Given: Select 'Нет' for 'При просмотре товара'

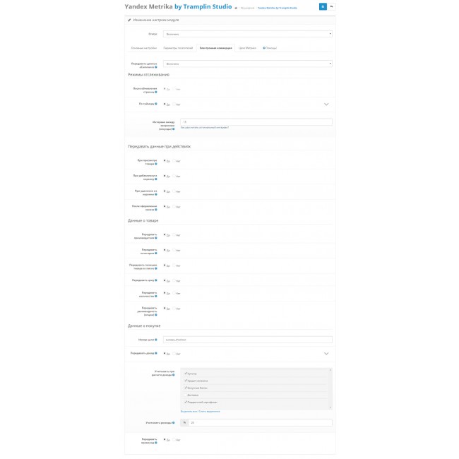Looking at the screenshot, I should (174, 161).
